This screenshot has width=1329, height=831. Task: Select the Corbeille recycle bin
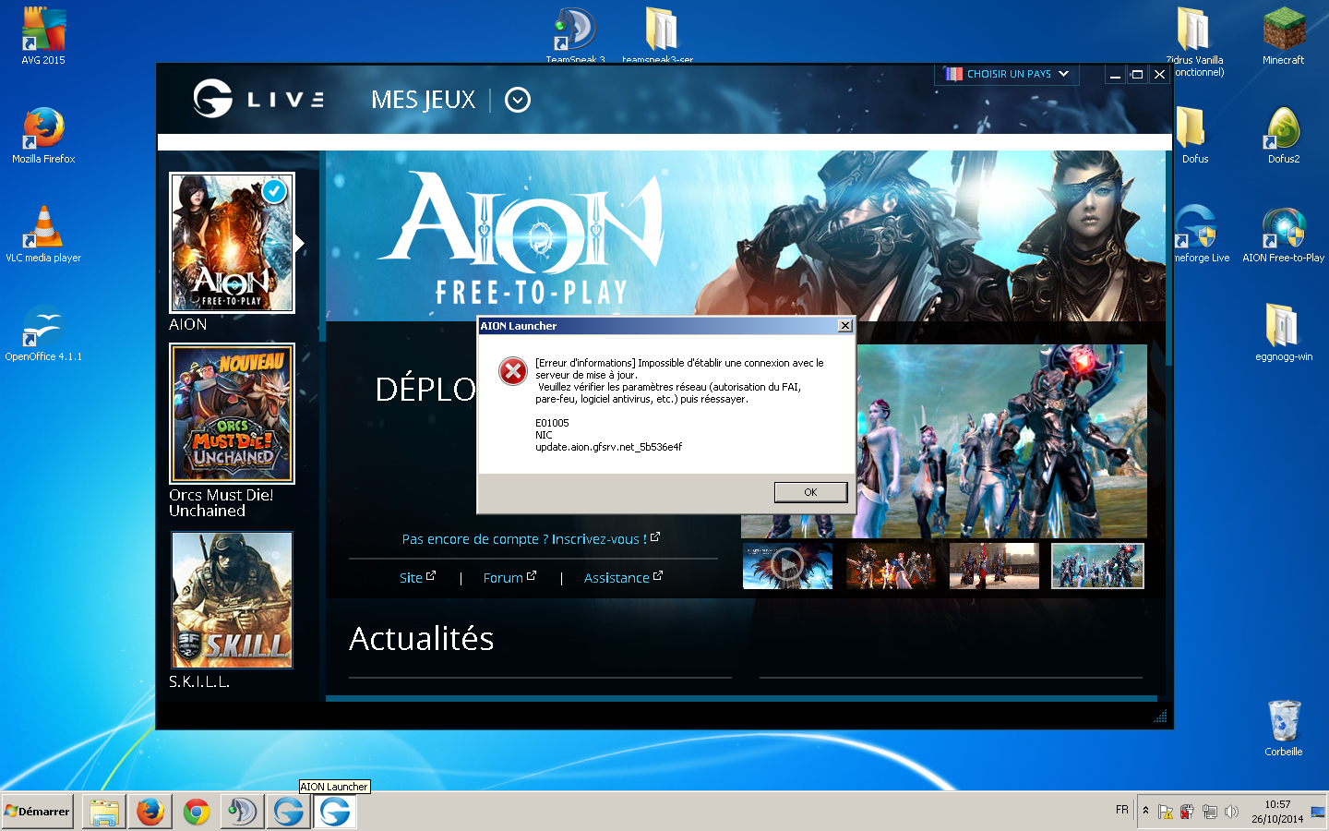tap(1283, 728)
